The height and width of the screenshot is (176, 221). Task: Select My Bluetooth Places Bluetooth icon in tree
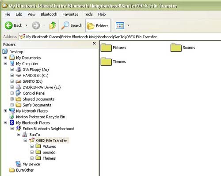[12, 122]
